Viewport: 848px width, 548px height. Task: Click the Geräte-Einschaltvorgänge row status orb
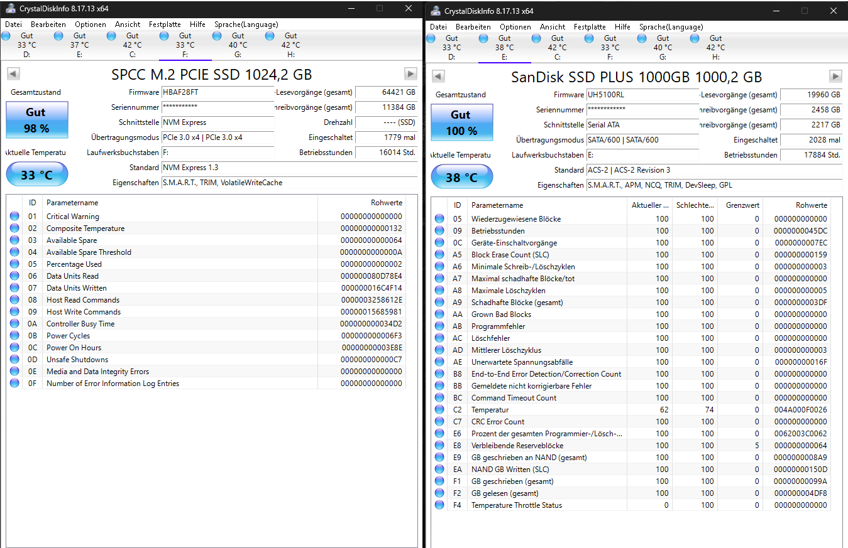click(439, 243)
